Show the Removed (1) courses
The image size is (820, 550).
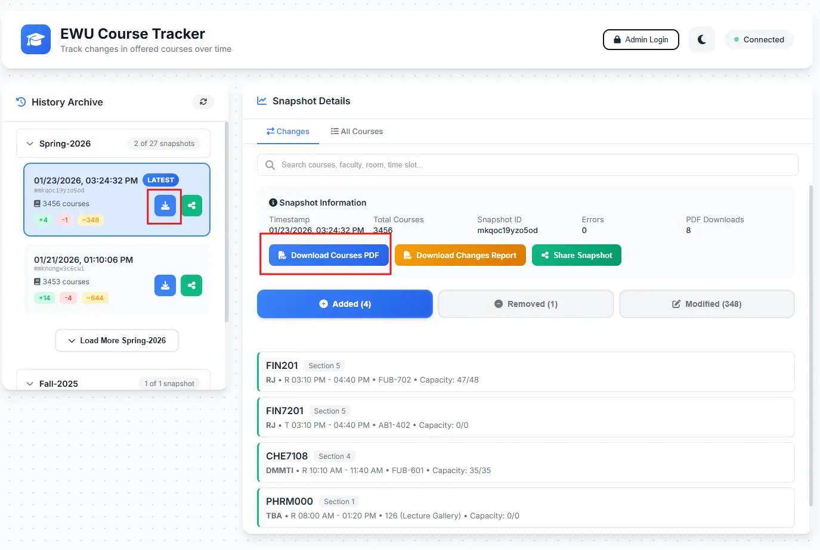coord(525,304)
